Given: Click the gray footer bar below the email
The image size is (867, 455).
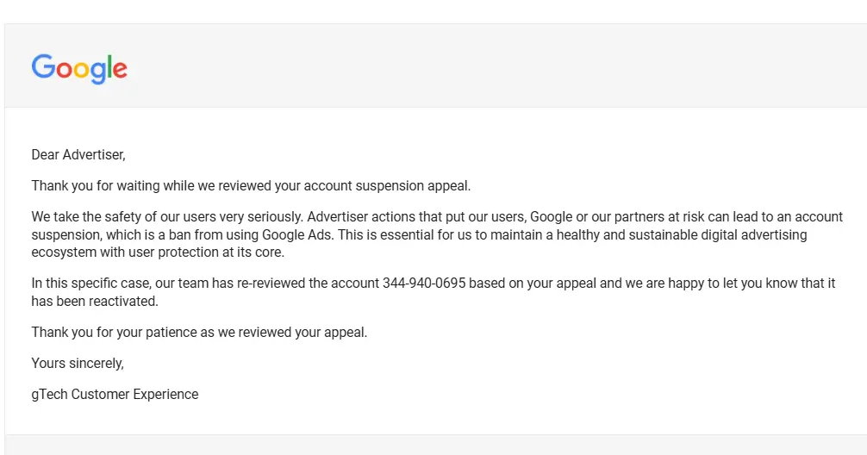Looking at the screenshot, I should [x=435, y=445].
